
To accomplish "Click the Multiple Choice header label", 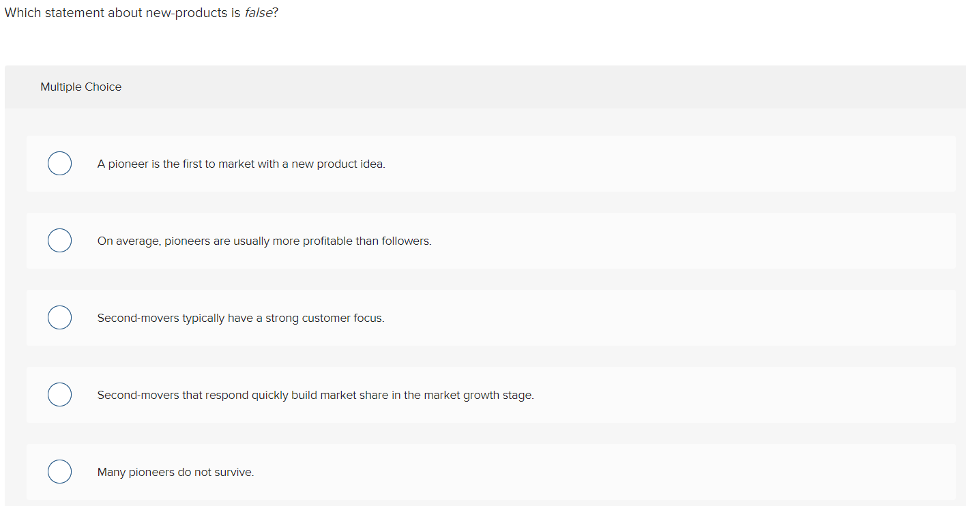I will point(80,87).
